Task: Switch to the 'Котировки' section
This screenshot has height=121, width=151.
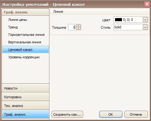Action: coord(25,97)
